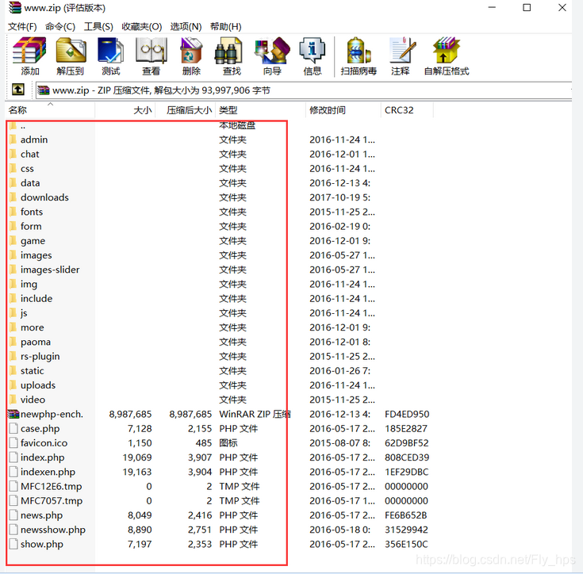Image resolution: width=583 pixels, height=574 pixels.
Task: Click the Extract To (解压到) icon
Action: tap(71, 56)
